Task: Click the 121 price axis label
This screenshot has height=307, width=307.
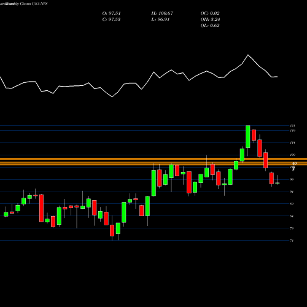Action: (x=293, y=126)
